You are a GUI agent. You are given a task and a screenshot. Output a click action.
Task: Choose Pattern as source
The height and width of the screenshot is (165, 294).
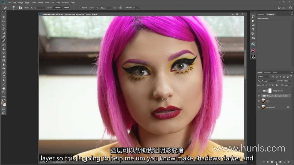pyautogui.click(x=66, y=8)
